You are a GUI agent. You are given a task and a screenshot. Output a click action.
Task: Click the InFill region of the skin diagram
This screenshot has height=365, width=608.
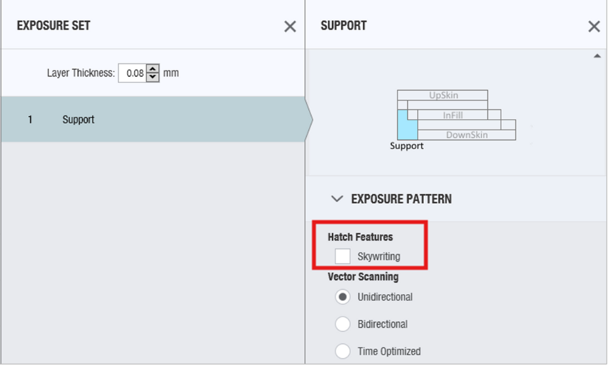(455, 115)
